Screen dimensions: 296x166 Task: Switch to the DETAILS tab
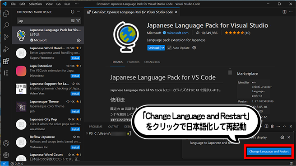[117, 62]
